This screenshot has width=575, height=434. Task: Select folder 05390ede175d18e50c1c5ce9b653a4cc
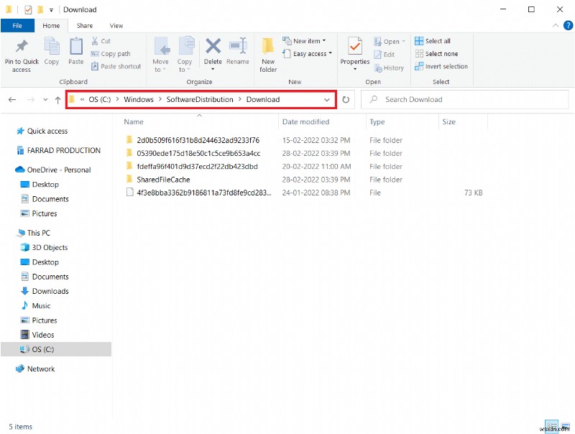click(x=198, y=153)
